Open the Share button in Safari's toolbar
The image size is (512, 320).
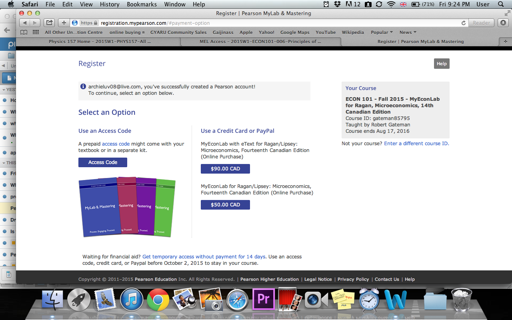pos(49,23)
